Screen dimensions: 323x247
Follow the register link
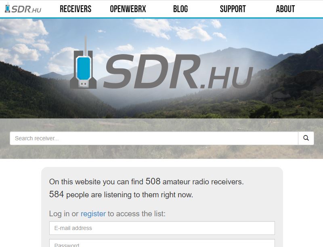(93, 214)
